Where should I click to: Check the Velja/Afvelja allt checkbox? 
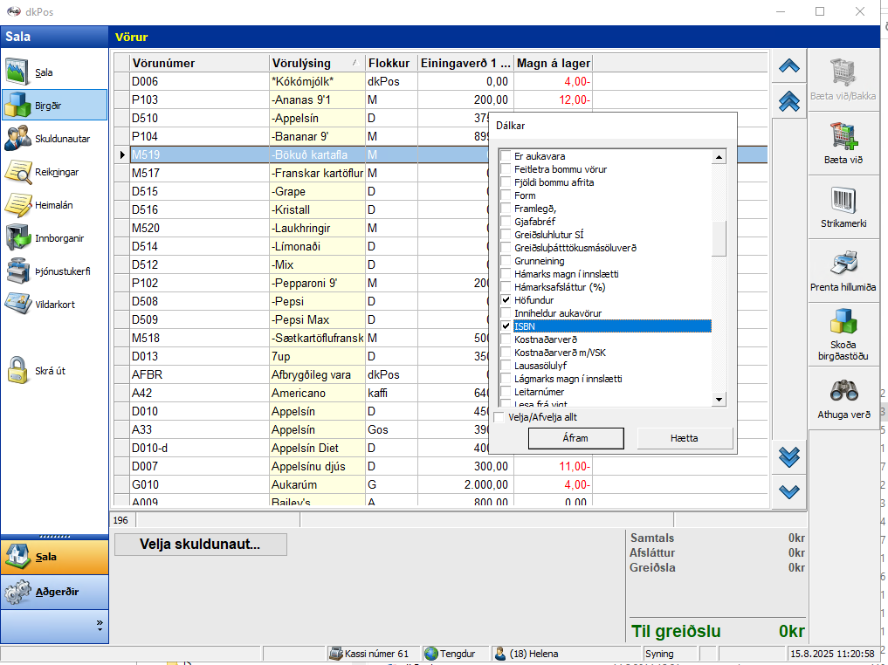tap(499, 417)
